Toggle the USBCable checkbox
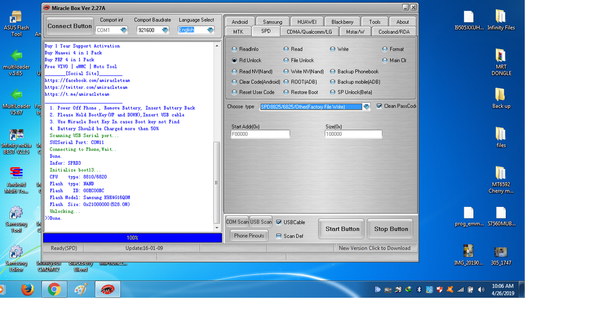This screenshot has width=589, height=331. point(279,222)
